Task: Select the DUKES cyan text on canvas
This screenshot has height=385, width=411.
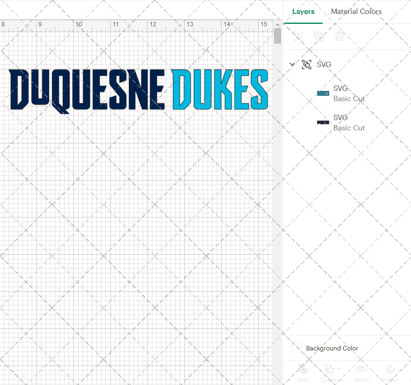Action: (220, 89)
